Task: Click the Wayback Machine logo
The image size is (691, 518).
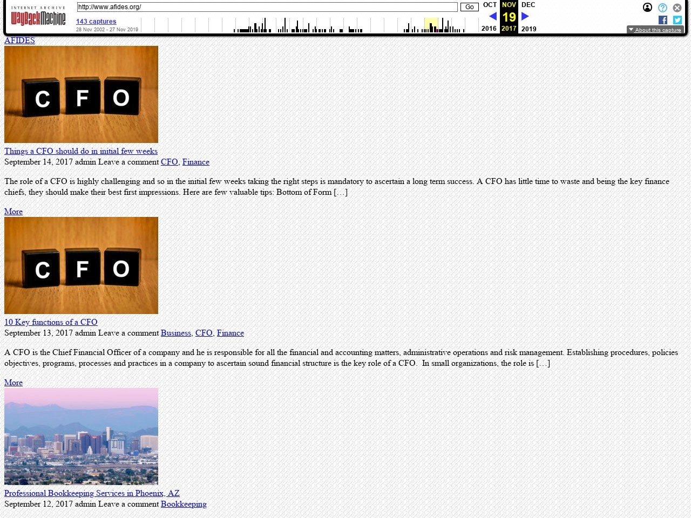Action: (x=38, y=18)
